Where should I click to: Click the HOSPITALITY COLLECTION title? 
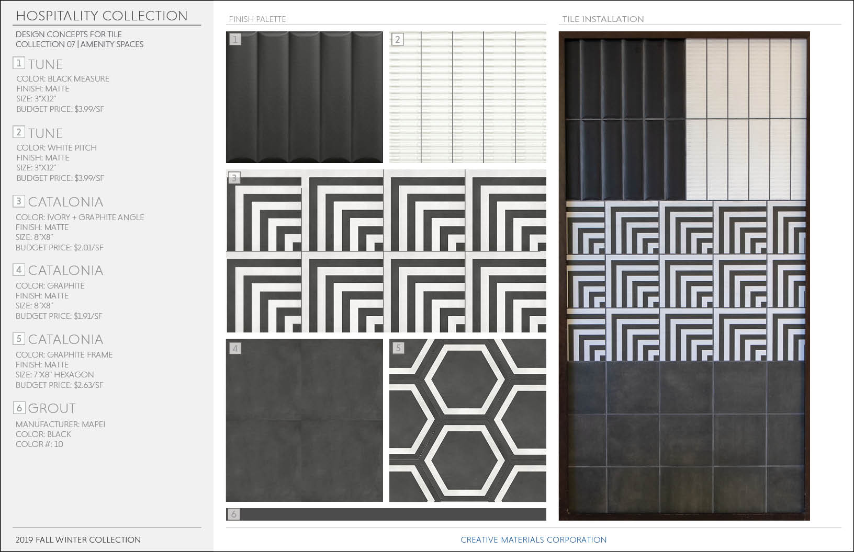(x=102, y=16)
